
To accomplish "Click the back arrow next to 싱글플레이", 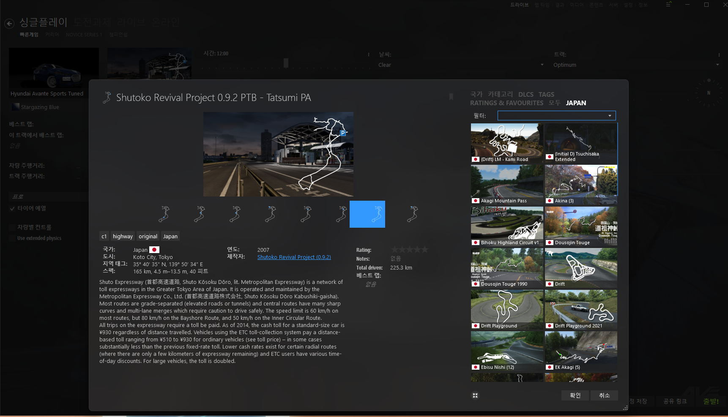I will tap(9, 24).
